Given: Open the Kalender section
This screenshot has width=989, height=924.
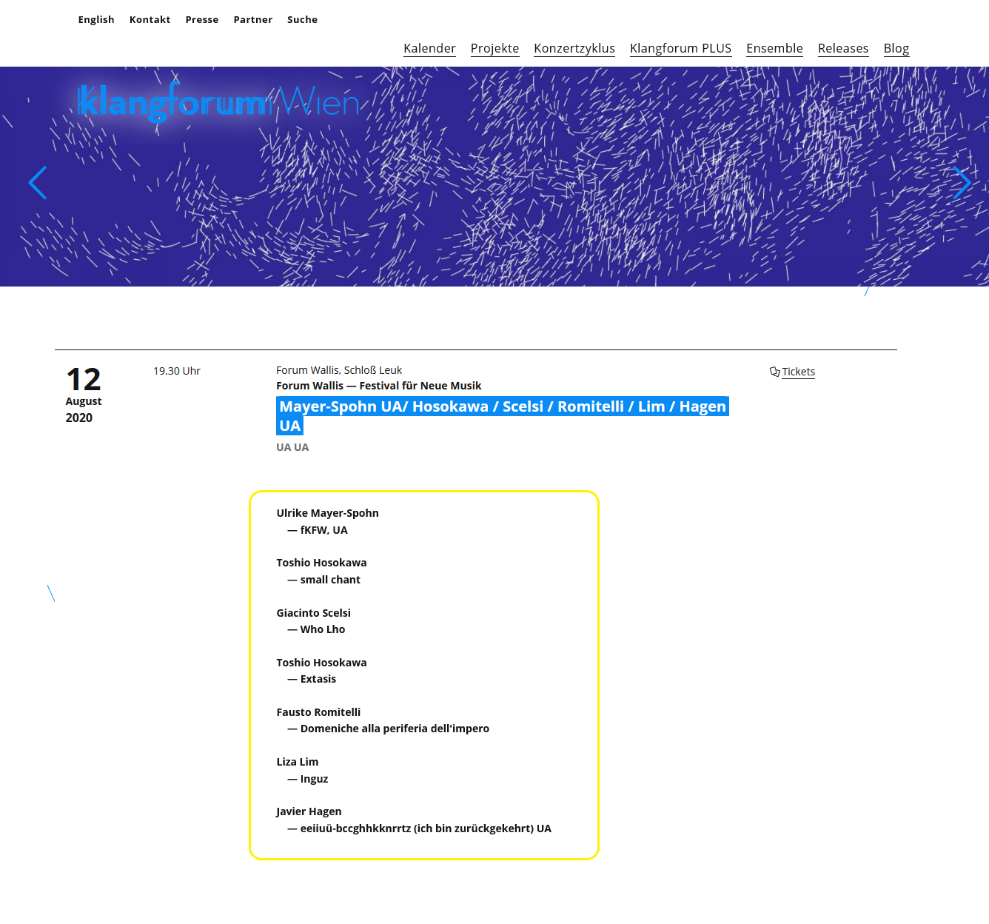Looking at the screenshot, I should click(429, 49).
